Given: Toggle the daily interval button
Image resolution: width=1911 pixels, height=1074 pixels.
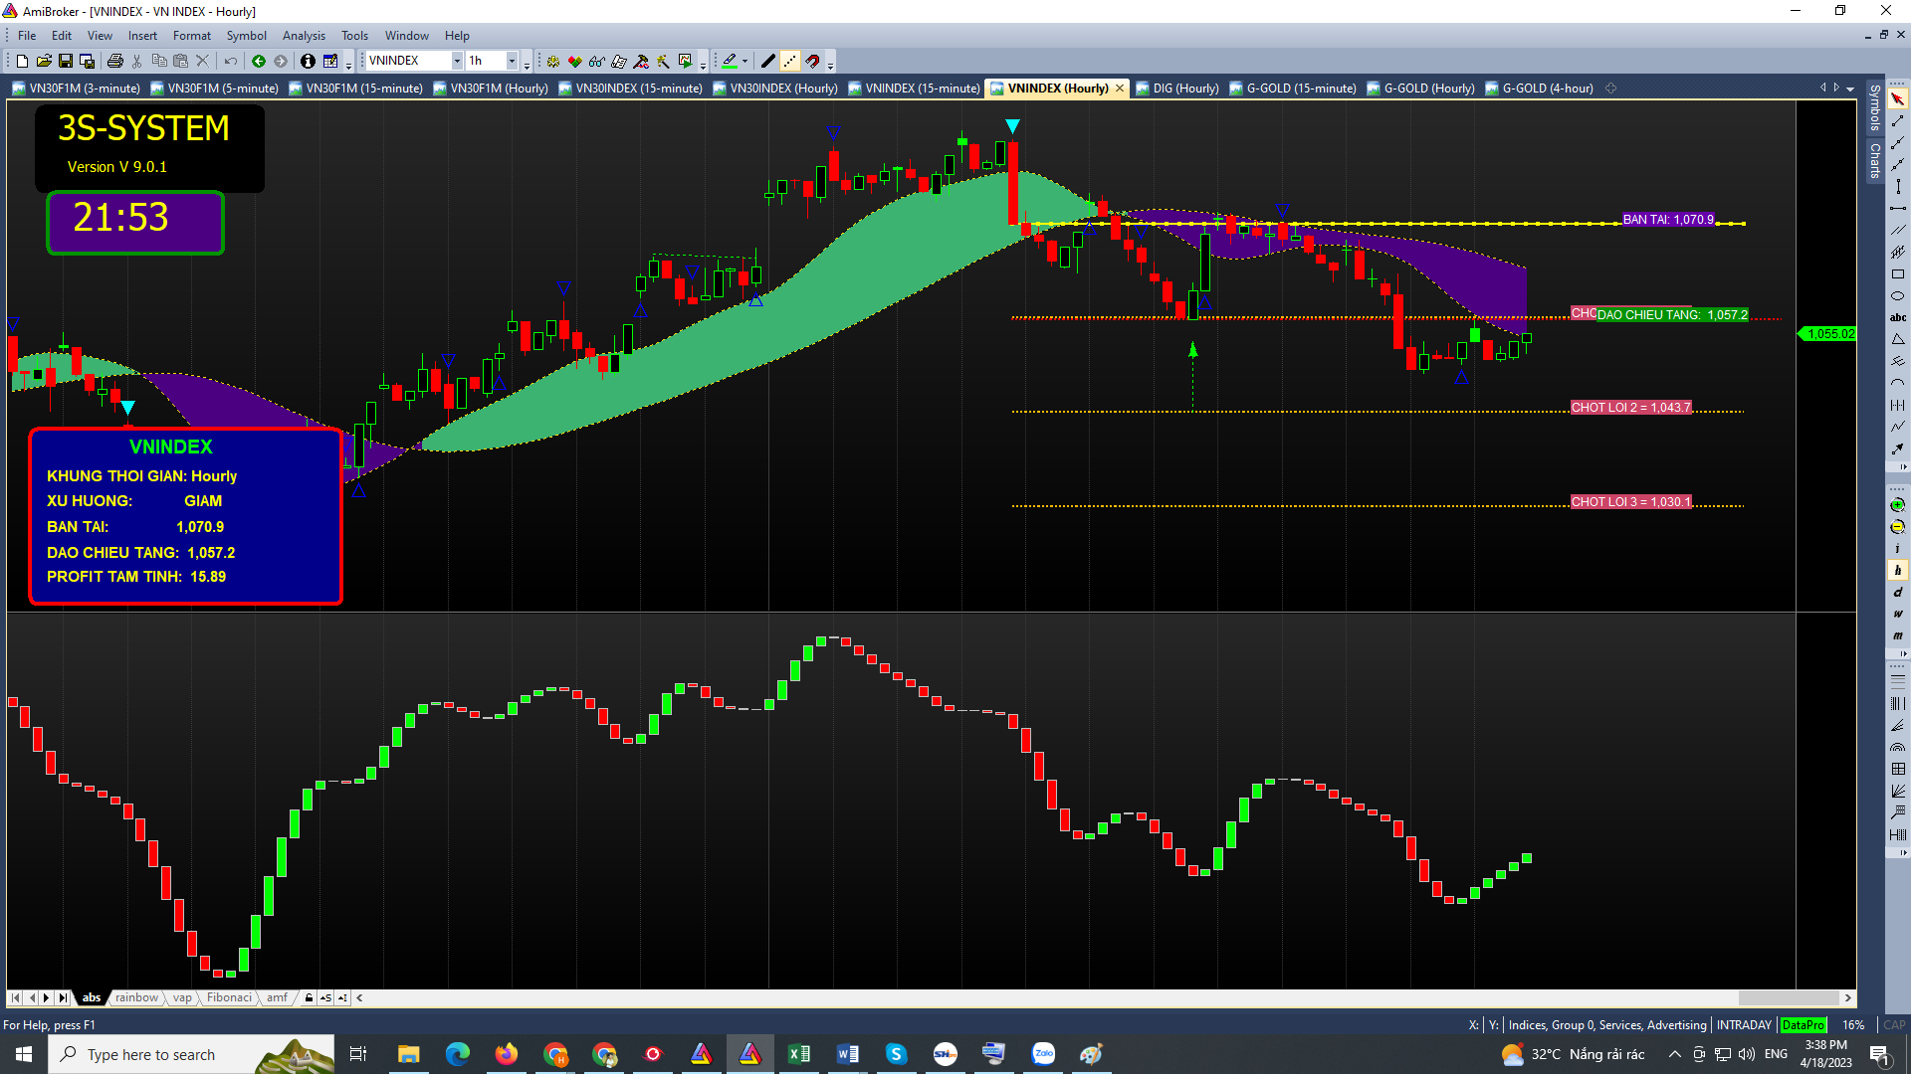Looking at the screenshot, I should [1897, 593].
